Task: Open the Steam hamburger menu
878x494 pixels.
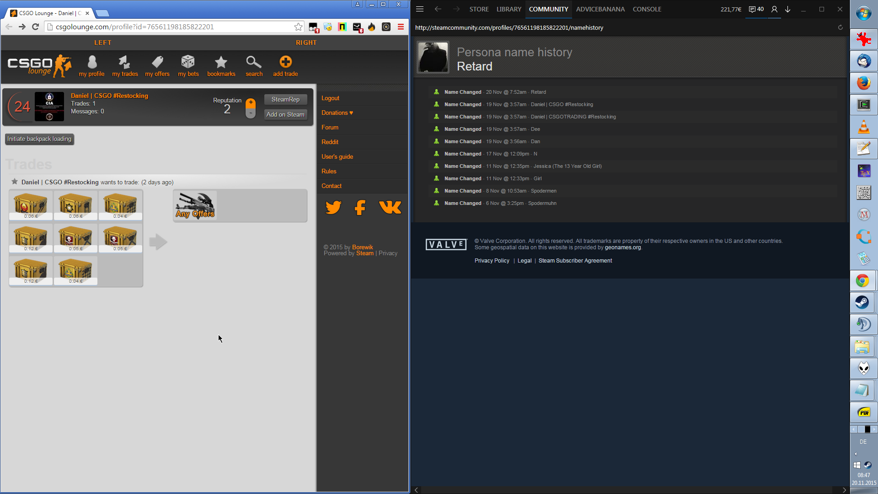Action: coord(420,9)
